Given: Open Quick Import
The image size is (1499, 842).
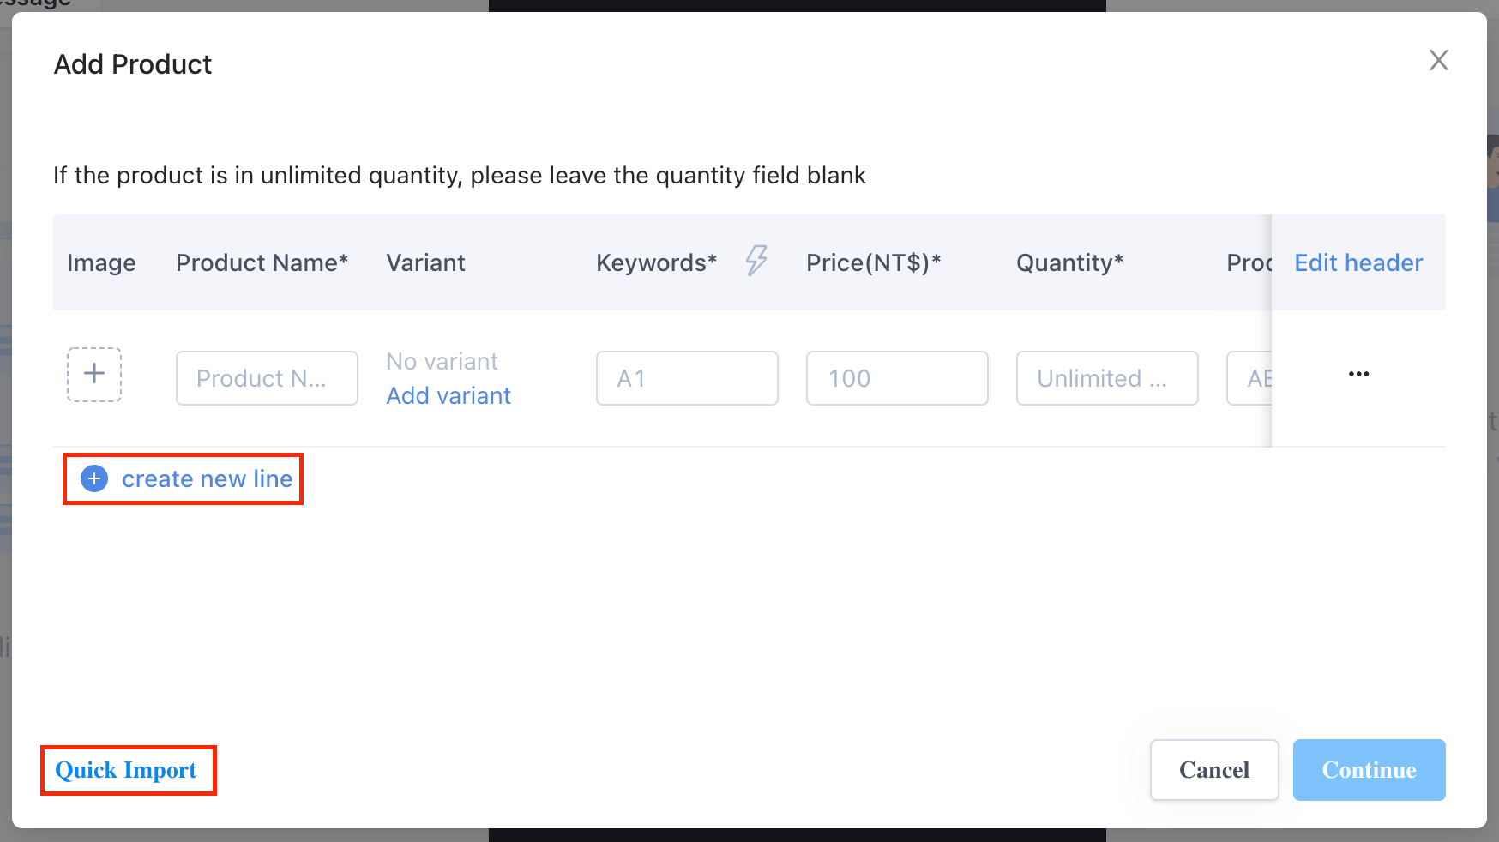Looking at the screenshot, I should click(126, 770).
